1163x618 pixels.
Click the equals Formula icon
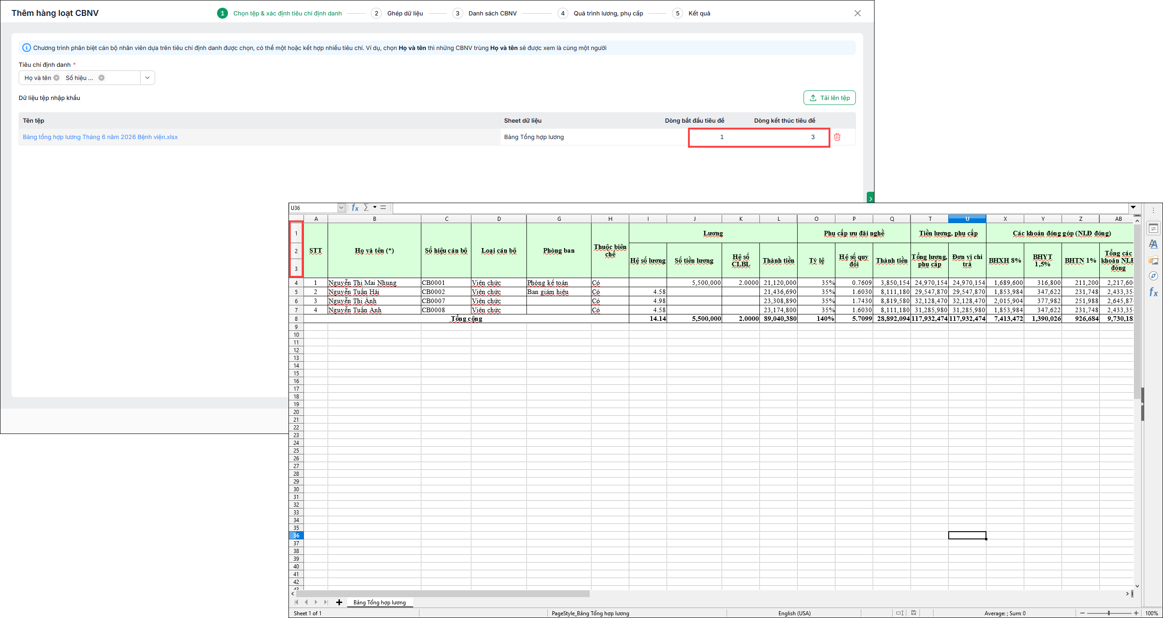[383, 208]
